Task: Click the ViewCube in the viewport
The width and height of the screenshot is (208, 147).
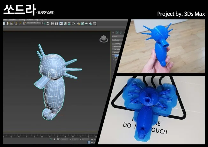Action: pyautogui.click(x=104, y=39)
